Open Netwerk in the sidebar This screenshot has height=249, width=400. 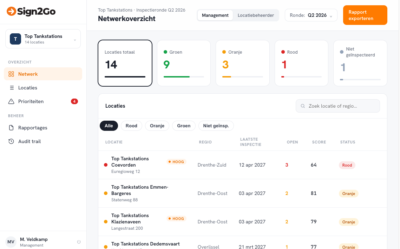point(43,74)
